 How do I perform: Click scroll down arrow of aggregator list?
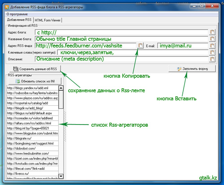click(61, 176)
